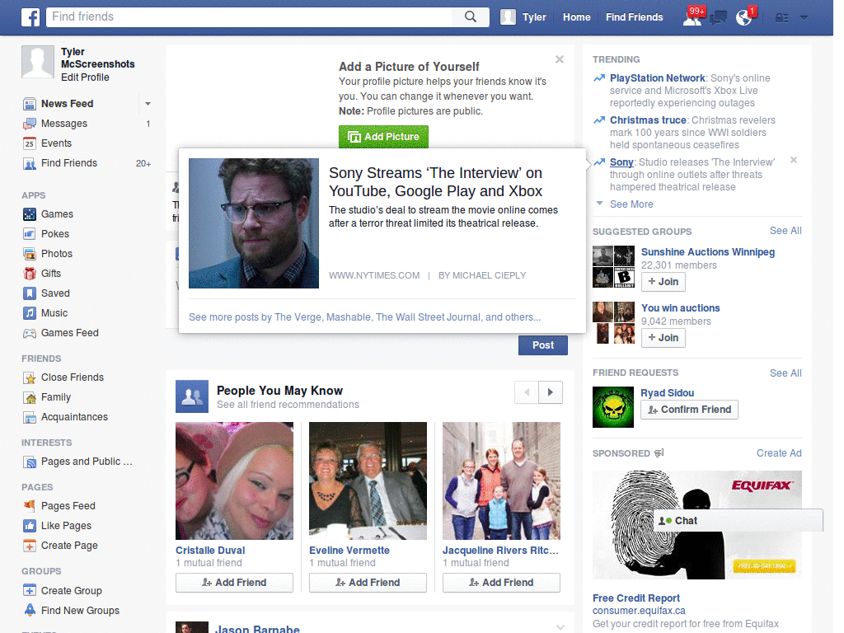Click the Facebook logo icon
The height and width of the screenshot is (633, 844).
click(30, 17)
